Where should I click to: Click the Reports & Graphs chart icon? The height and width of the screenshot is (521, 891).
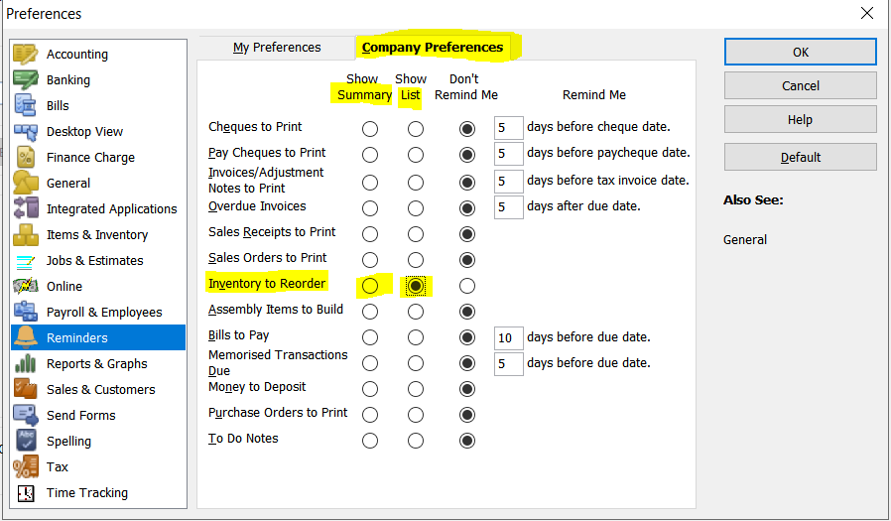(x=26, y=363)
